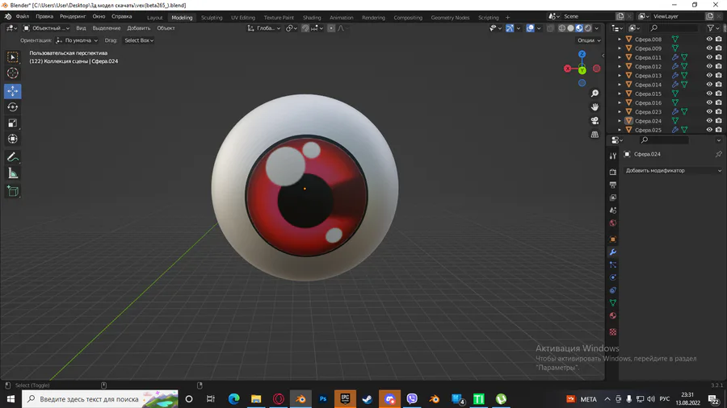727x408 pixels.
Task: Disable Сфера.009 in renders camera icon
Action: [718, 48]
